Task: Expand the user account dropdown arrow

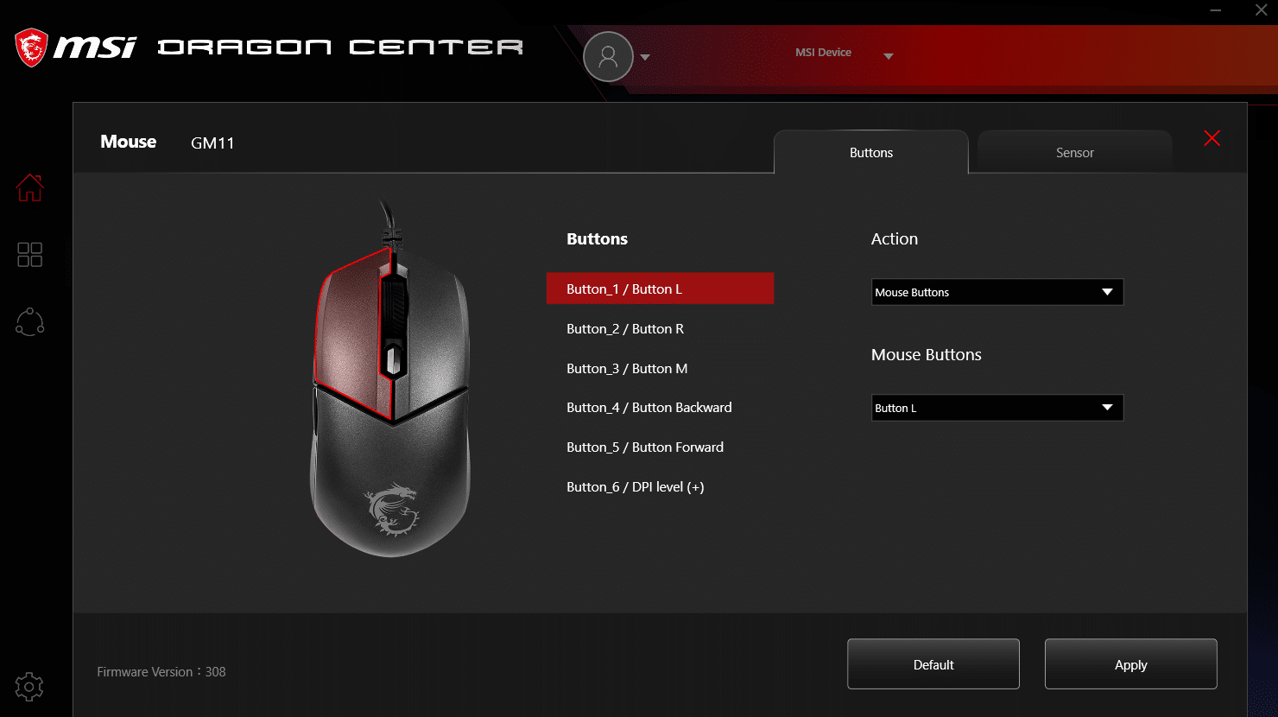Action: (645, 57)
